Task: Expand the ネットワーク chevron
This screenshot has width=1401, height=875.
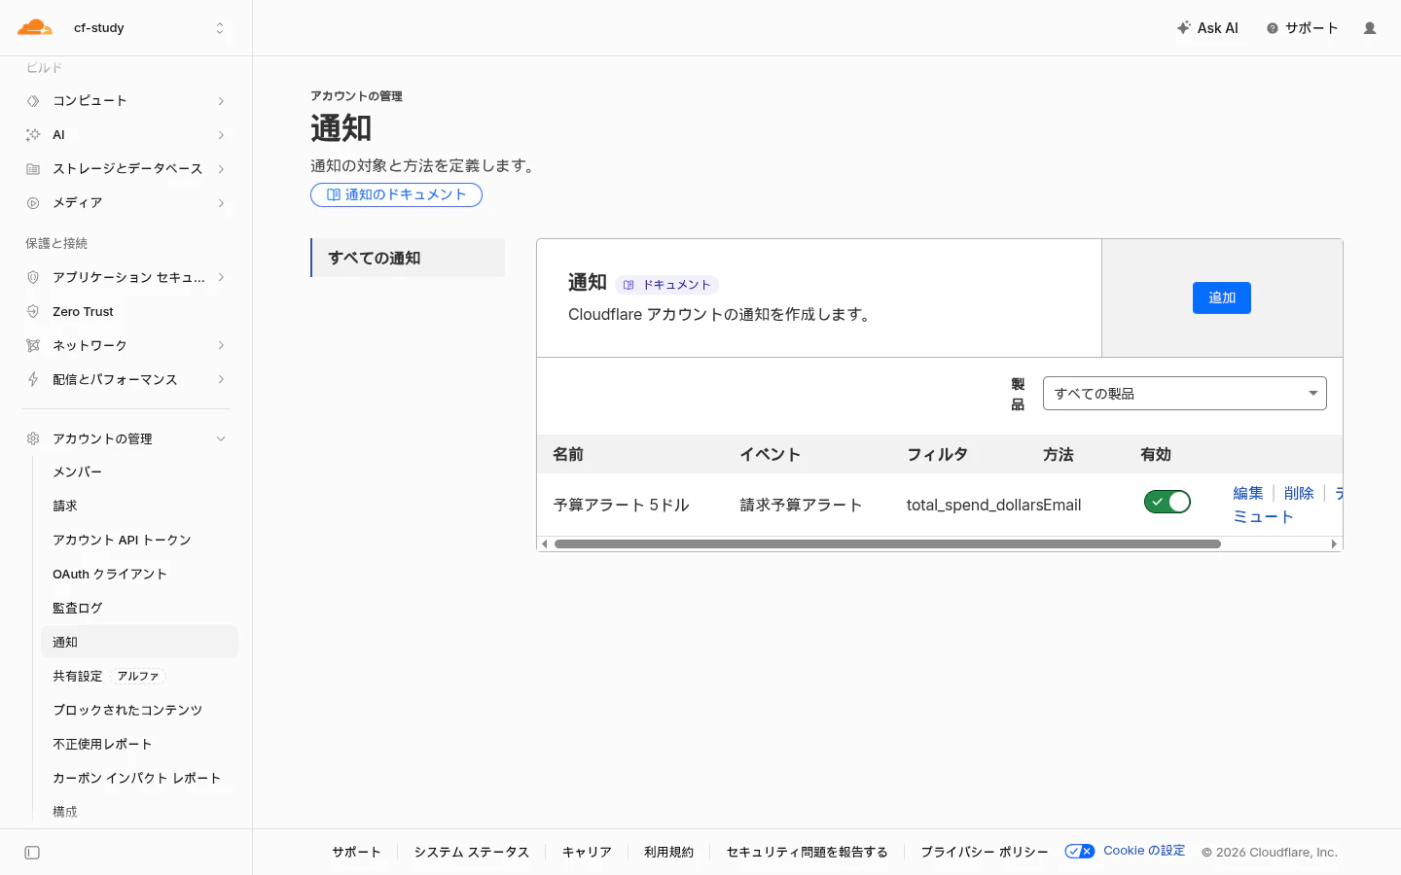Action: click(221, 345)
